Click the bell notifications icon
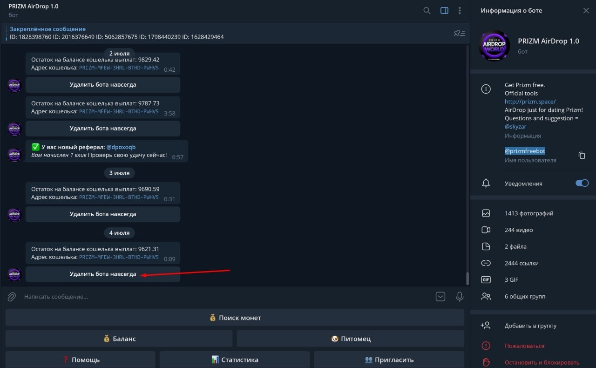The height and width of the screenshot is (368, 596). point(486,183)
